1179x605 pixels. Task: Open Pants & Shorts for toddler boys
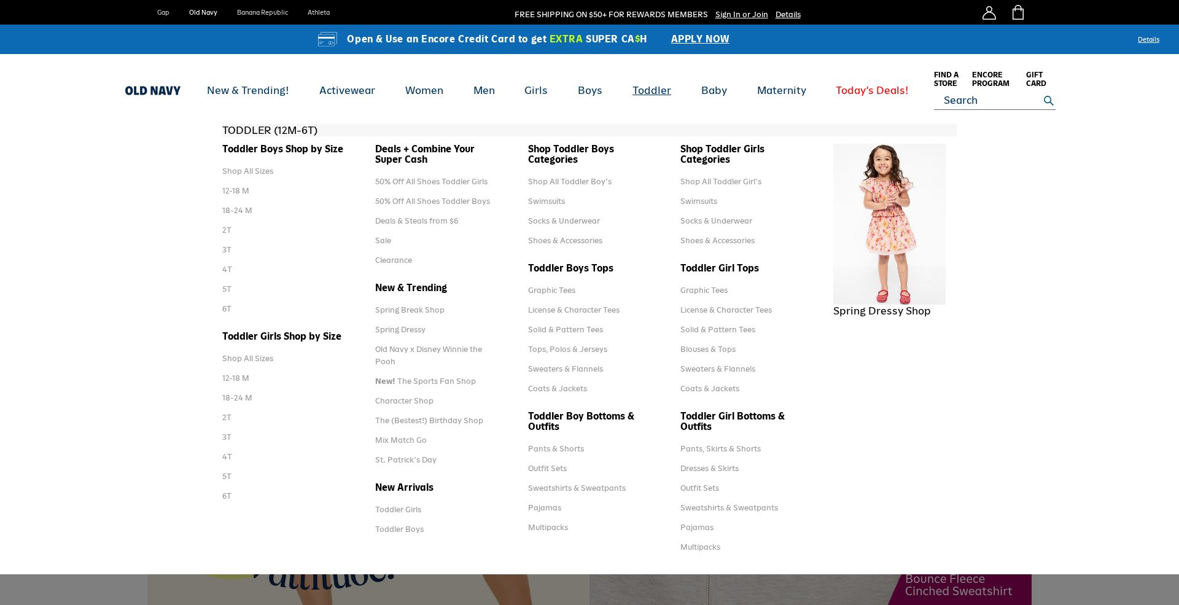coord(556,448)
